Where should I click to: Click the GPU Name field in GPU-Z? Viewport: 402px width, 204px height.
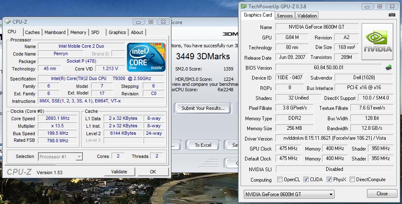coord(317,27)
